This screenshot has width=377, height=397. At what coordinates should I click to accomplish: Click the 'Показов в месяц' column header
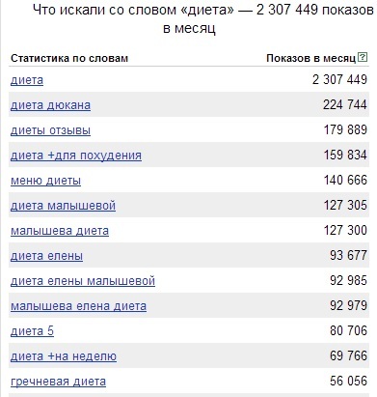coord(311,58)
